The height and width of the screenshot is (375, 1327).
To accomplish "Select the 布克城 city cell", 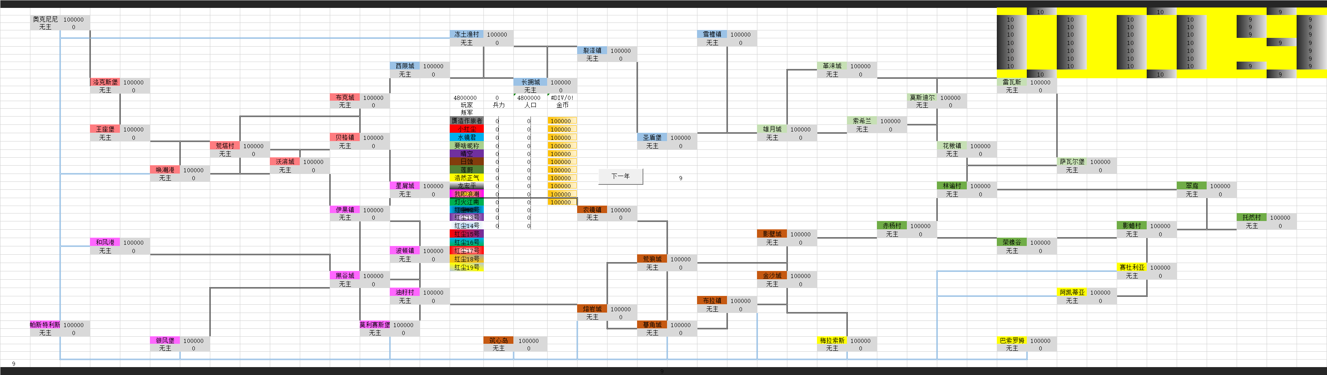I will click(x=345, y=97).
